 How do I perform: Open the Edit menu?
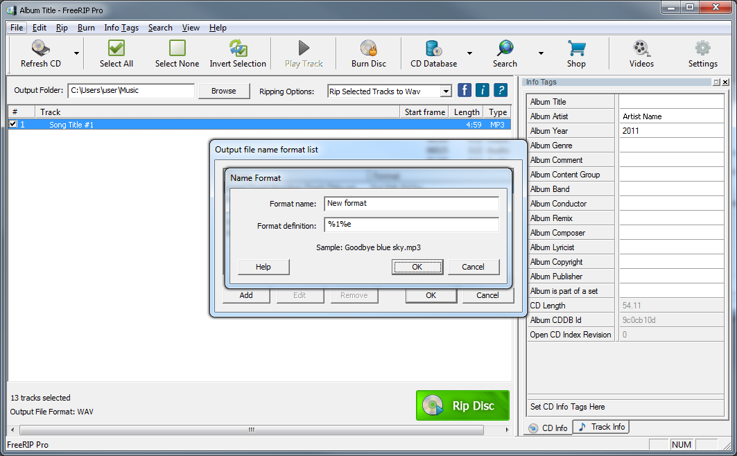click(x=40, y=28)
